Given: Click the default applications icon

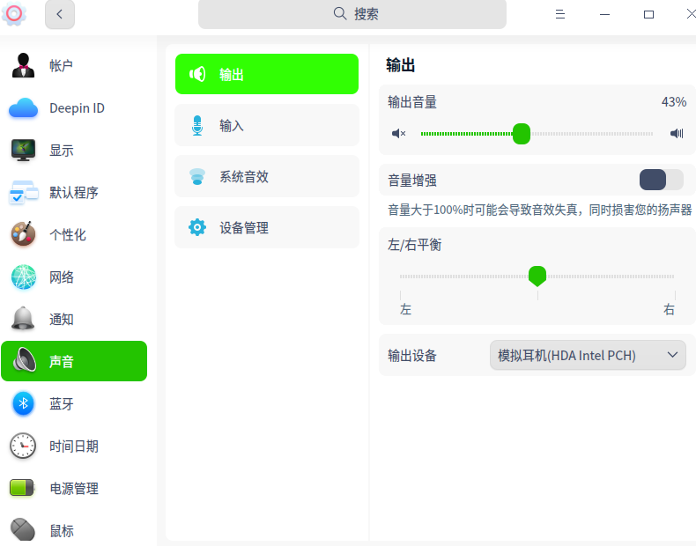Looking at the screenshot, I should pos(23,192).
